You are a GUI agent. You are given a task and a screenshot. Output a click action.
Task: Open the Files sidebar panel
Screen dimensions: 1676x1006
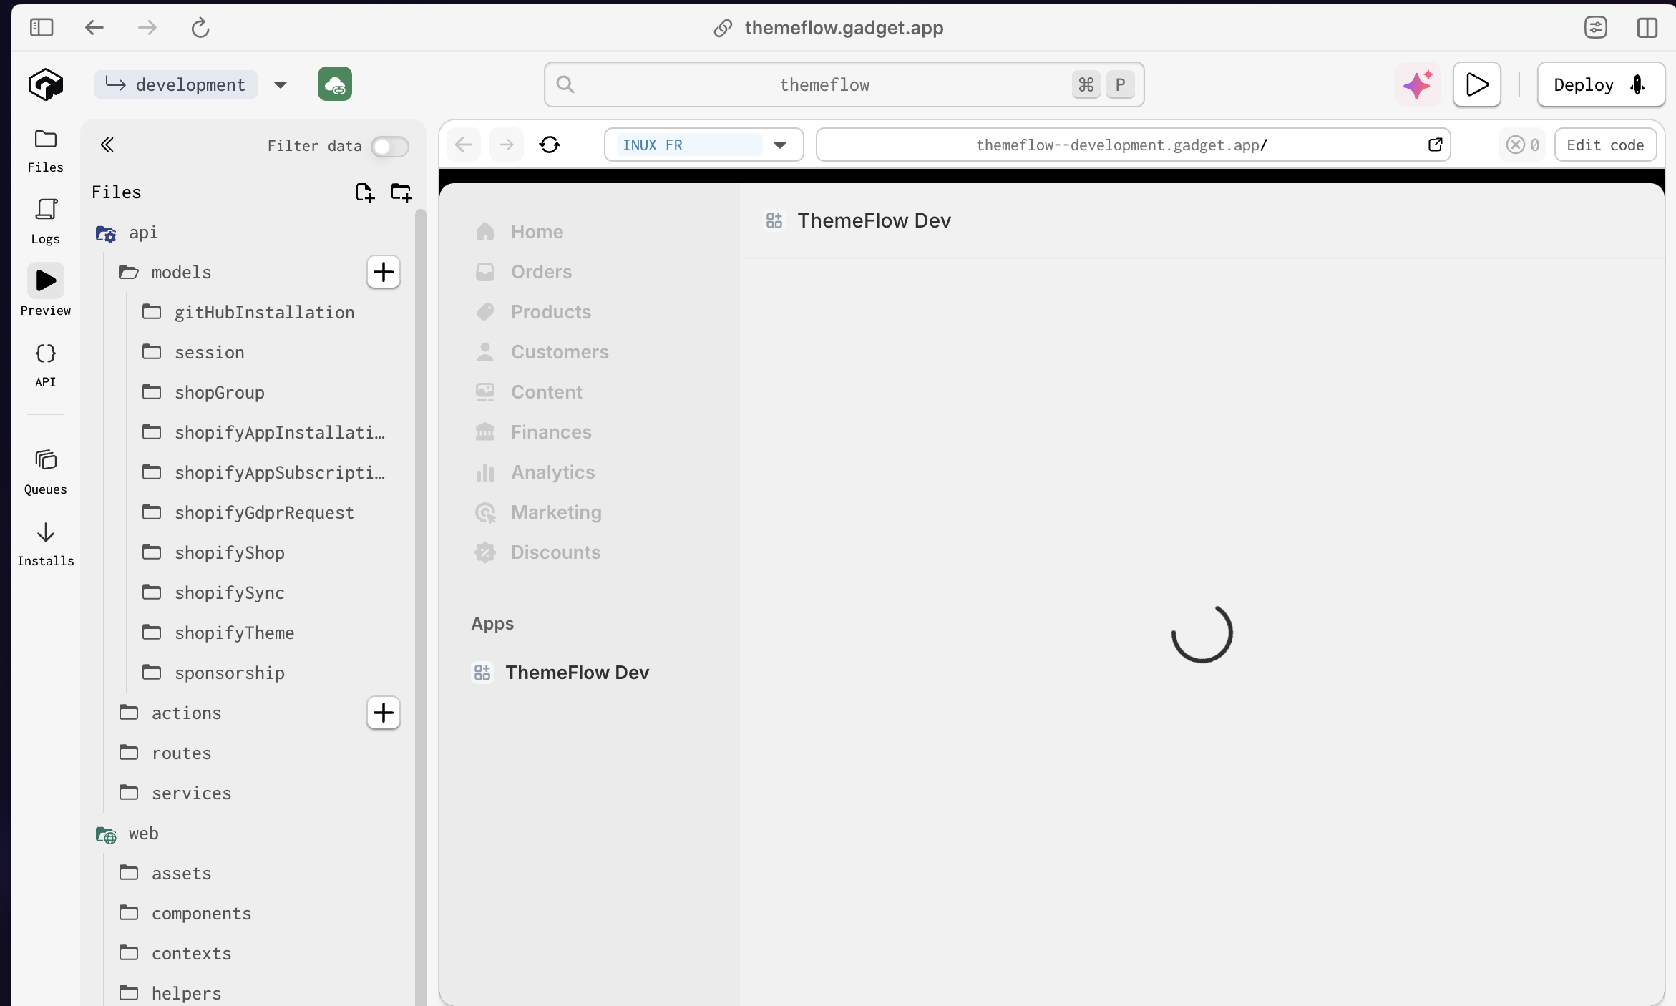tap(46, 151)
